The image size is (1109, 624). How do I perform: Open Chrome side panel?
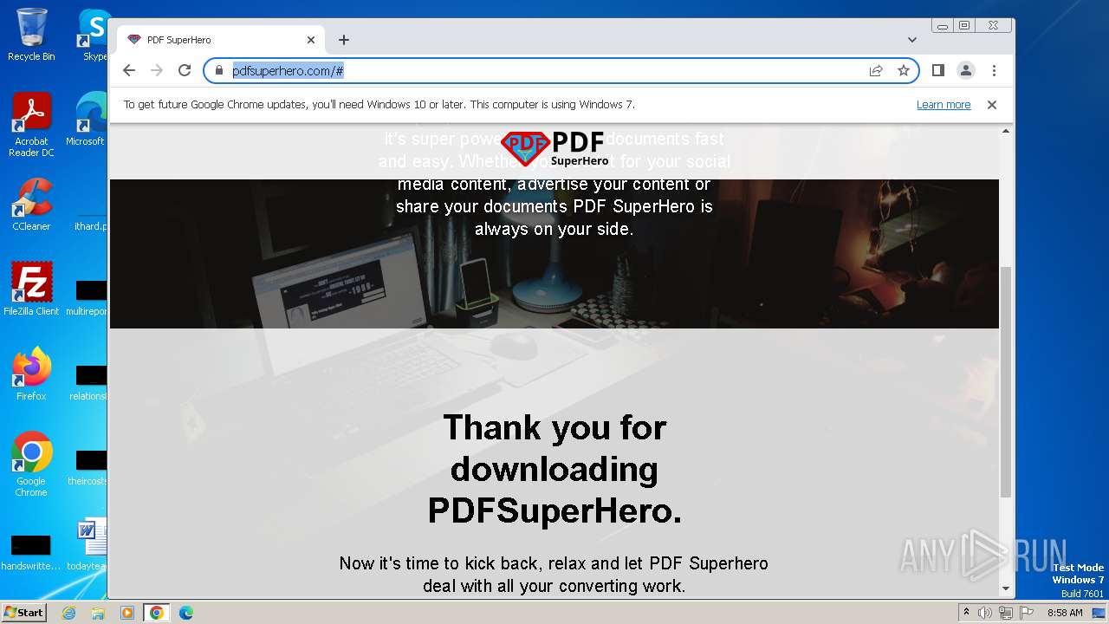(938, 70)
